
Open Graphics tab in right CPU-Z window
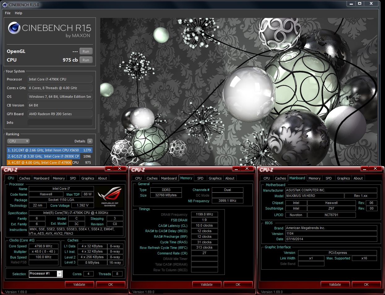[344, 178]
